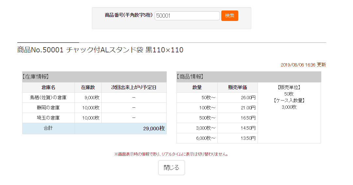The image size is (353, 185).
Task: Click the 【在庫情報】 section header
Action: click(x=94, y=77)
